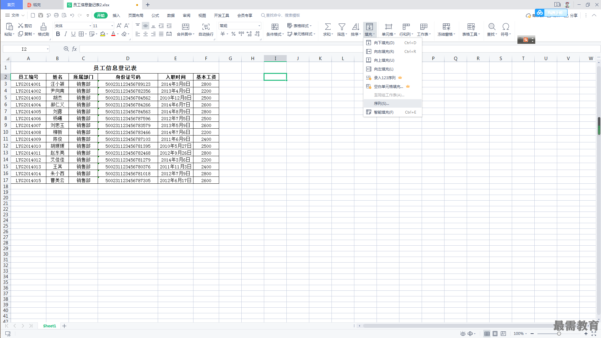601x338 pixels.
Task: Click the Filter funnel icon
Action: (342, 27)
